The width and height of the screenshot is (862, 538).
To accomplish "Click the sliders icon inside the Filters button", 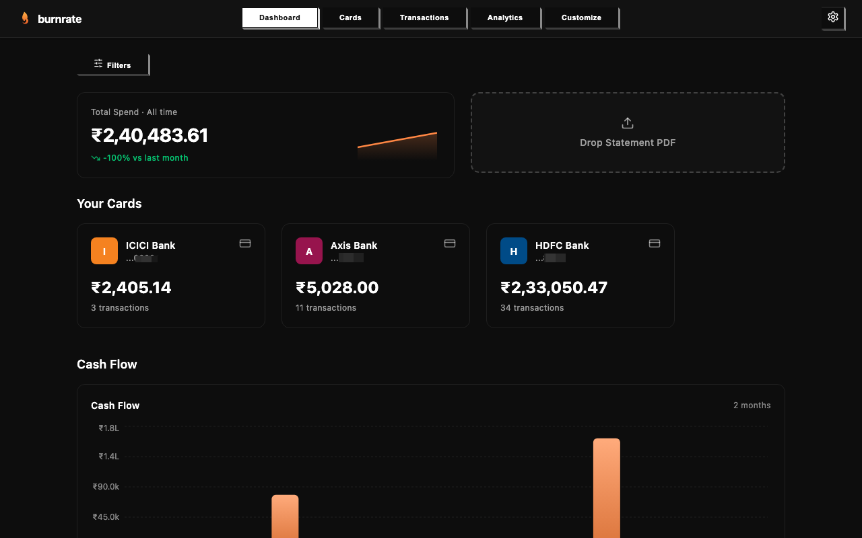I will (98, 64).
